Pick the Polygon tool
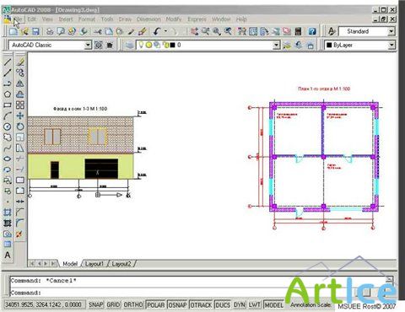Screen dimensions: 405x312 (x=8, y=94)
